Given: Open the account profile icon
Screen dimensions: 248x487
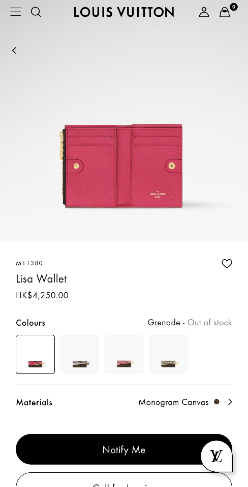Looking at the screenshot, I should [x=204, y=12].
